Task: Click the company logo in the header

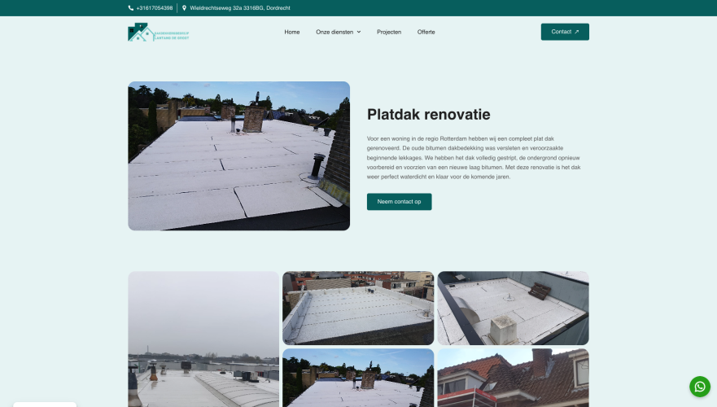Action: pos(158,33)
